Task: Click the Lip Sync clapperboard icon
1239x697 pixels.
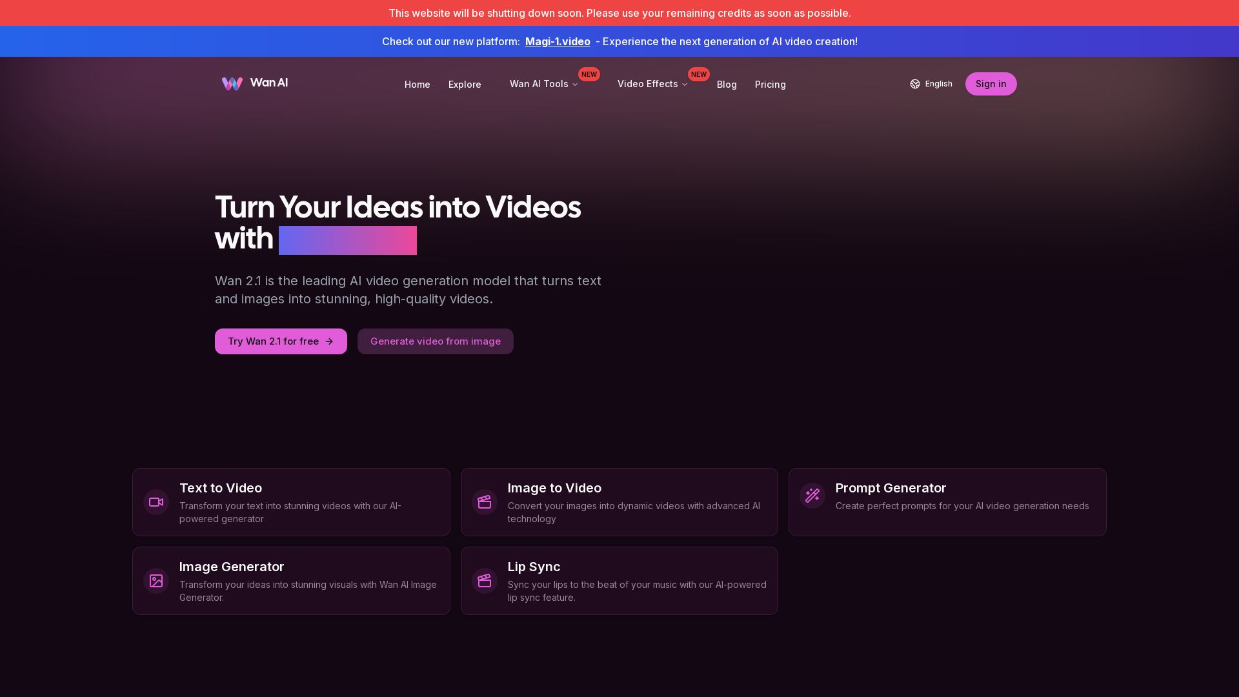Action: tap(485, 581)
